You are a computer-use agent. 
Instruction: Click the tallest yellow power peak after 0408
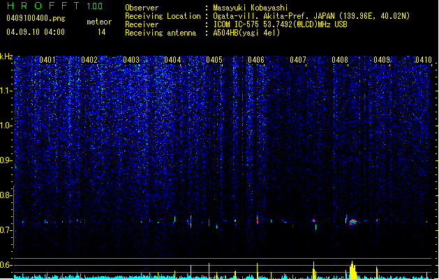[352, 270]
